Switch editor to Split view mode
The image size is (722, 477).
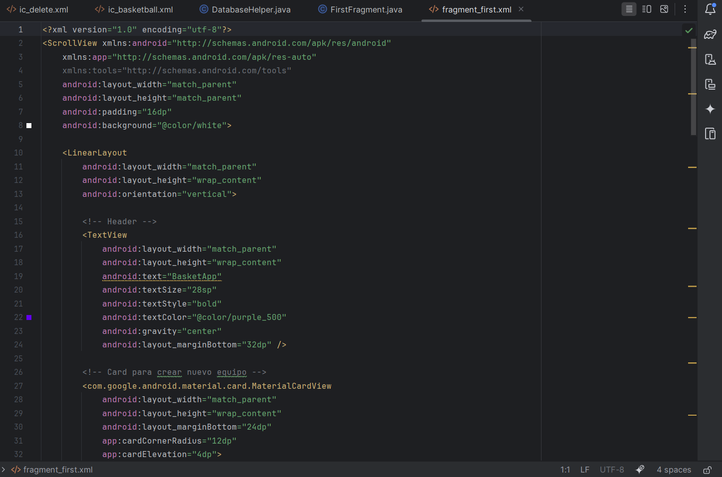tap(647, 9)
